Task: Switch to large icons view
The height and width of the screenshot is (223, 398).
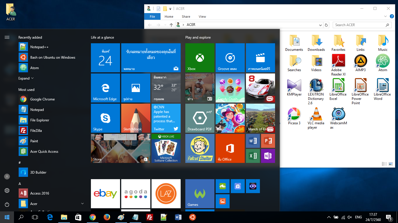Action: coord(391,164)
